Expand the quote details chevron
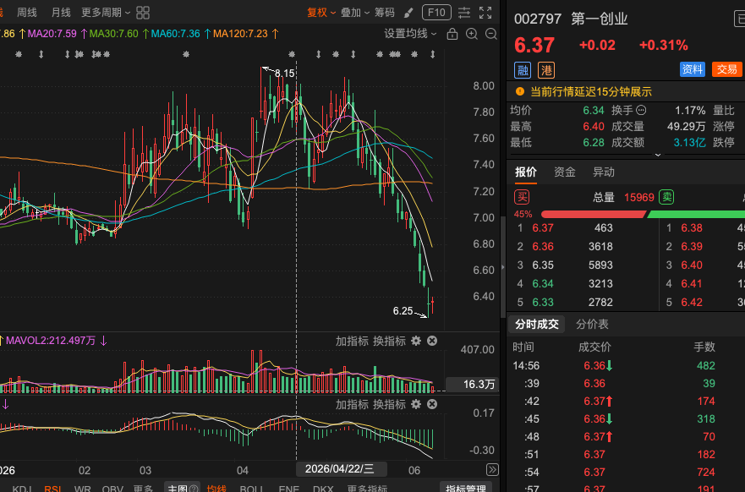 (658, 155)
